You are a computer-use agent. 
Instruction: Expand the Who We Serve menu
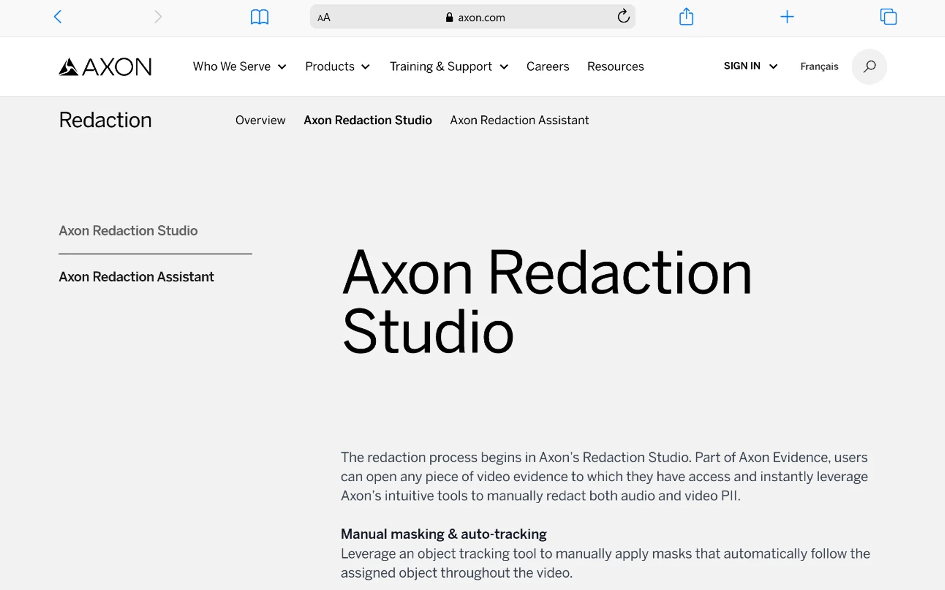pyautogui.click(x=239, y=67)
